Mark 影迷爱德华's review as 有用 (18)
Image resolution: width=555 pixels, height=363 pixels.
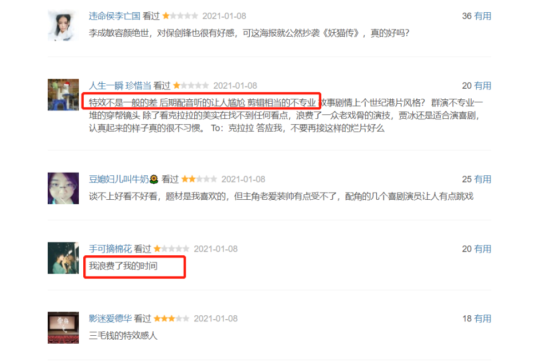click(482, 319)
